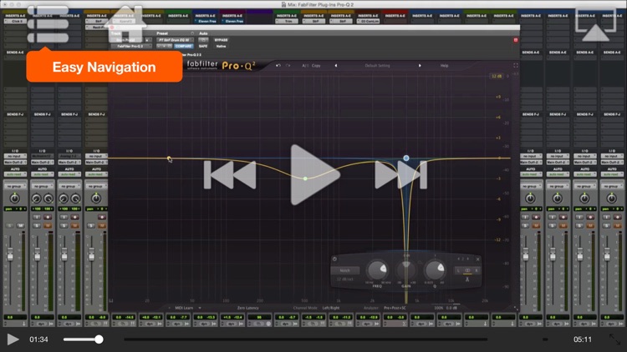
Task: Click the video progress scrubber knob
Action: (99, 339)
